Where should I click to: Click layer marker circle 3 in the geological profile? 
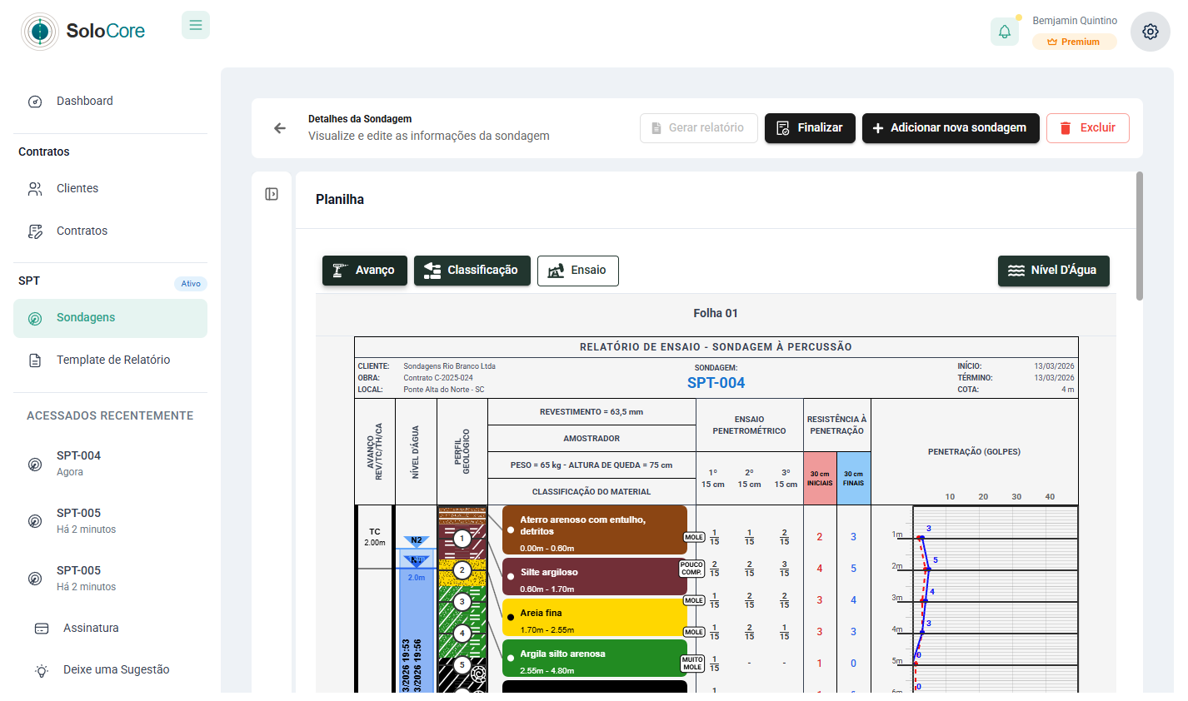[x=462, y=601]
